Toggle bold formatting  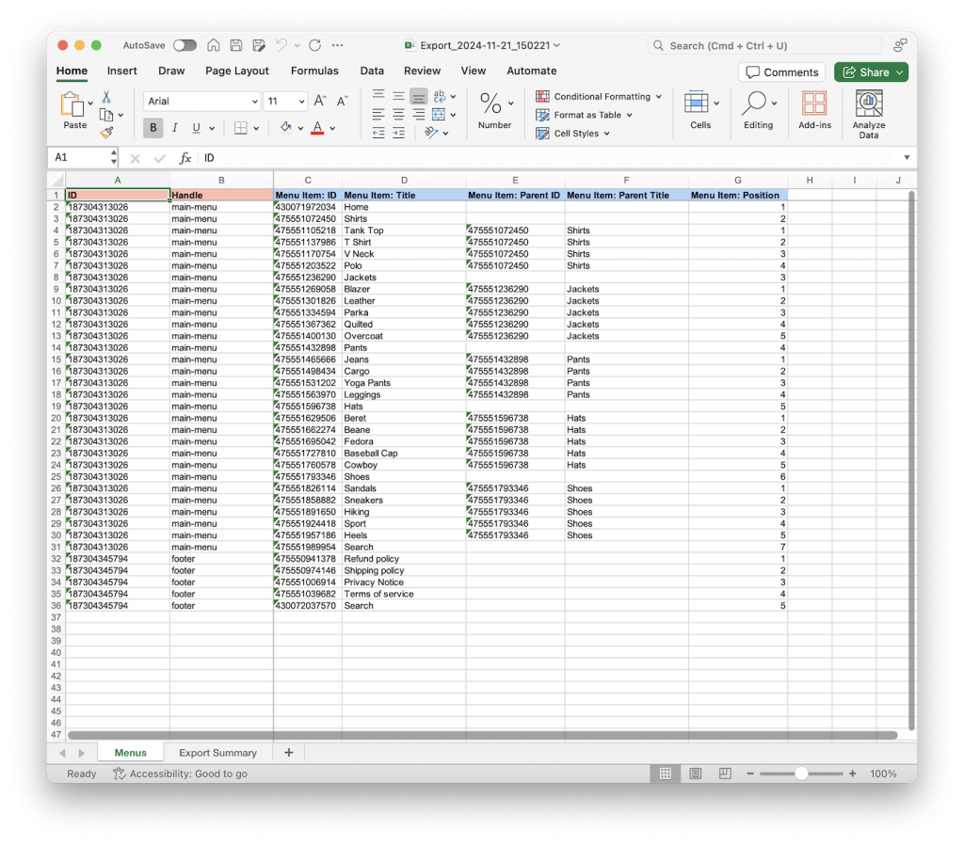click(x=153, y=128)
